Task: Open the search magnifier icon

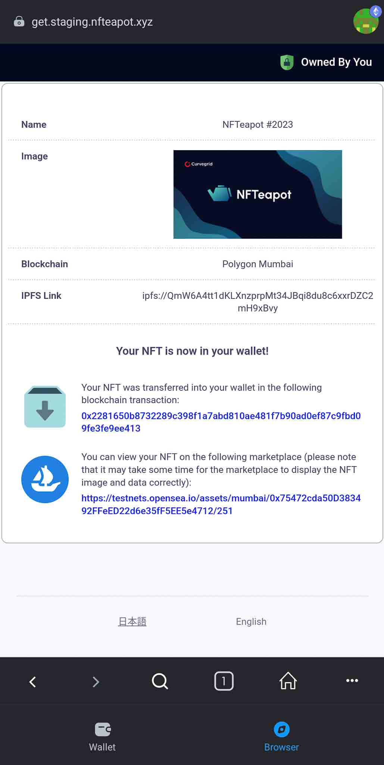Action: coord(160,681)
